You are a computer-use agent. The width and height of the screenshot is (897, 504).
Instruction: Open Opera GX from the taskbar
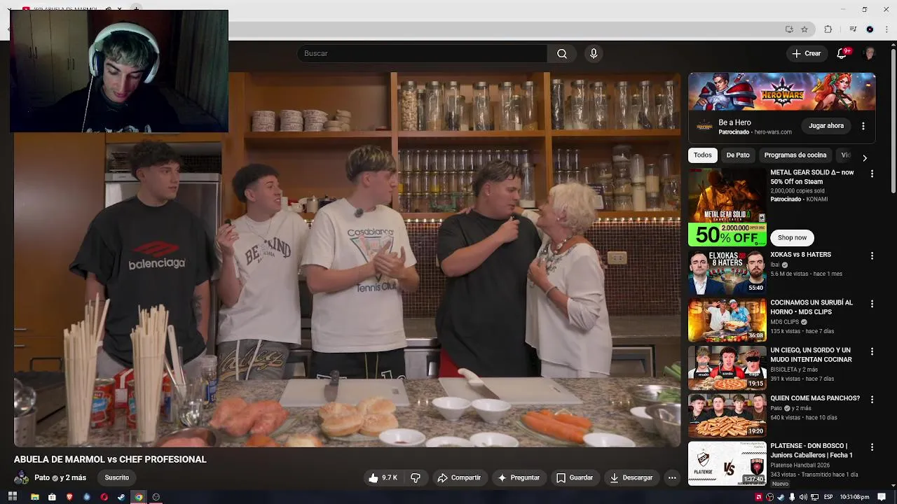[x=104, y=497]
